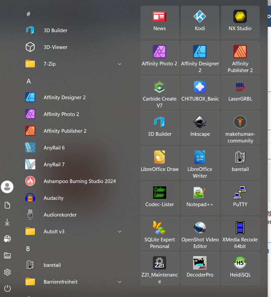Click the Power button

[7, 289]
